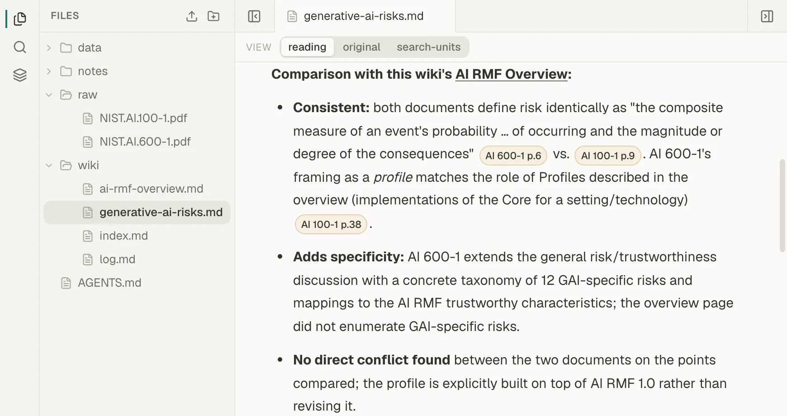Select the generative-ai-risks.md document tab
The width and height of the screenshot is (787, 416).
pyautogui.click(x=365, y=16)
